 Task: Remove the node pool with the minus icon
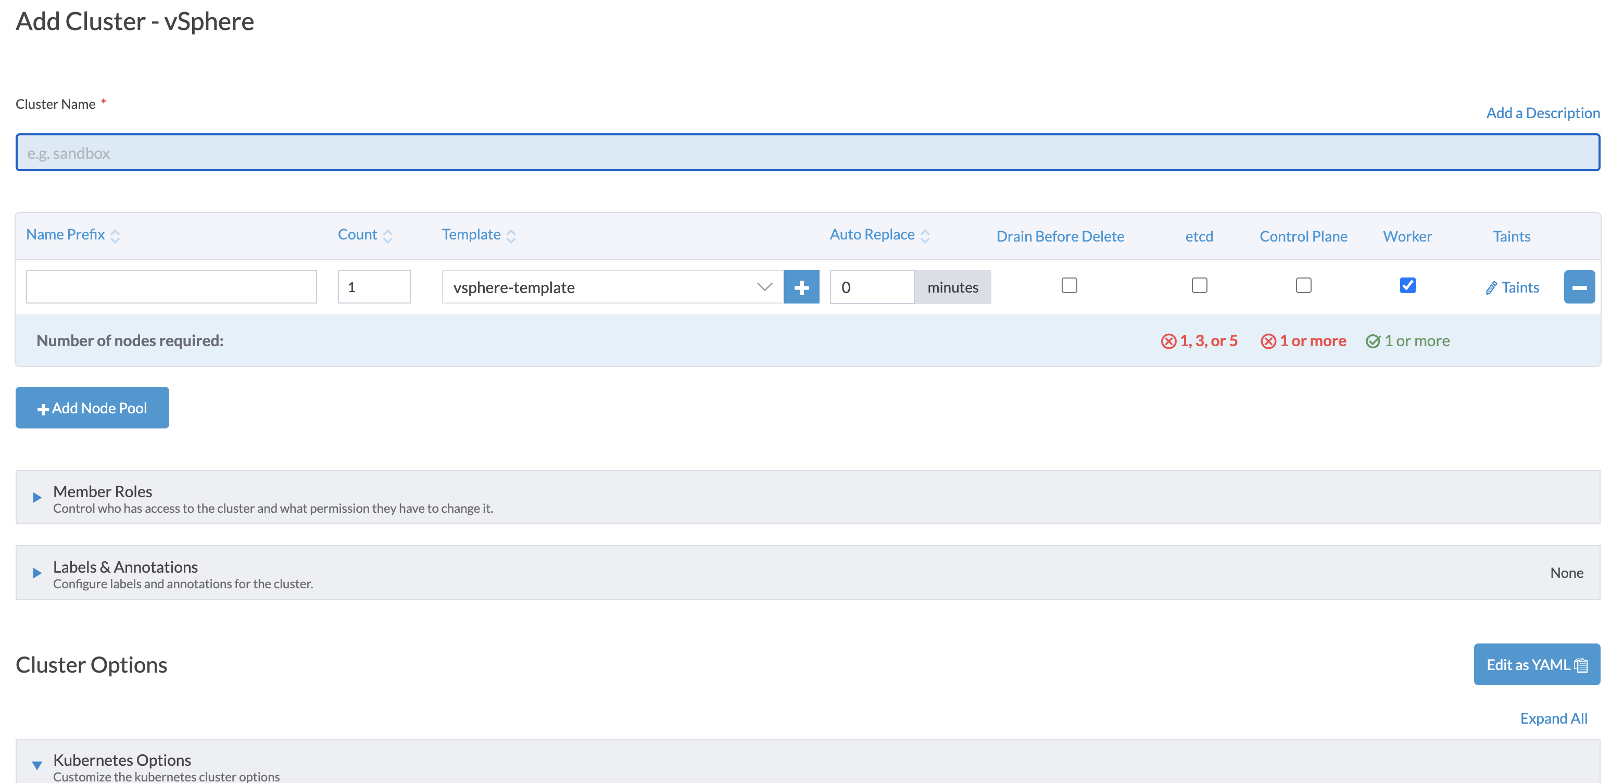pos(1580,287)
